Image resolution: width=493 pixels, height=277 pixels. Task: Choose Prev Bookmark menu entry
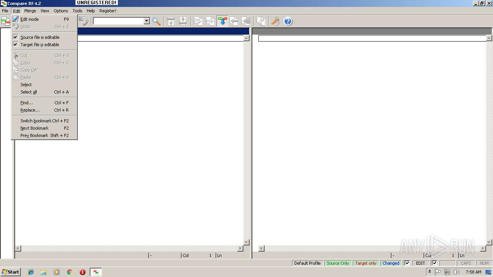tap(44, 135)
